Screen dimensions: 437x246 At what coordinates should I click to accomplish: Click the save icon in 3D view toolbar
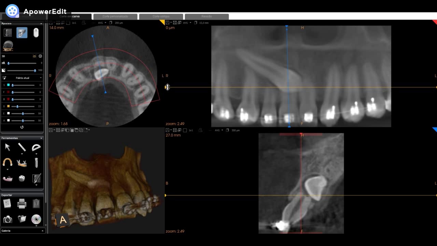coord(51,130)
